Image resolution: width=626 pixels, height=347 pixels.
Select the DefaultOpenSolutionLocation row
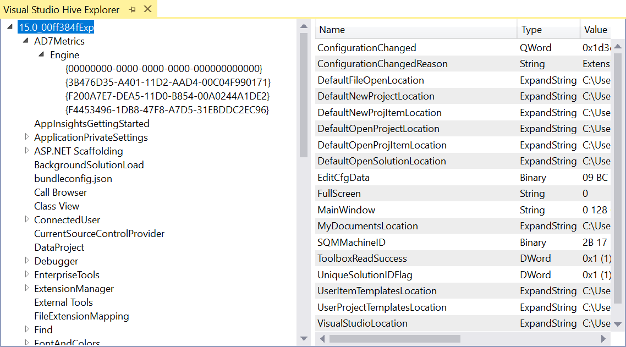[463, 161]
